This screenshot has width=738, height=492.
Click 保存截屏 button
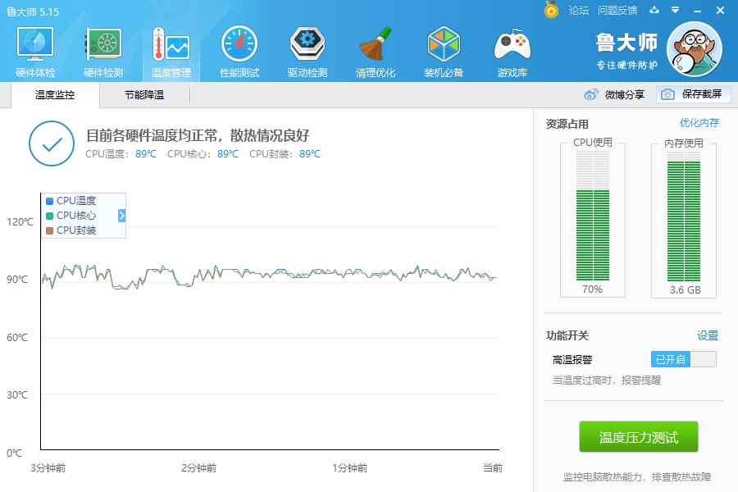[694, 94]
